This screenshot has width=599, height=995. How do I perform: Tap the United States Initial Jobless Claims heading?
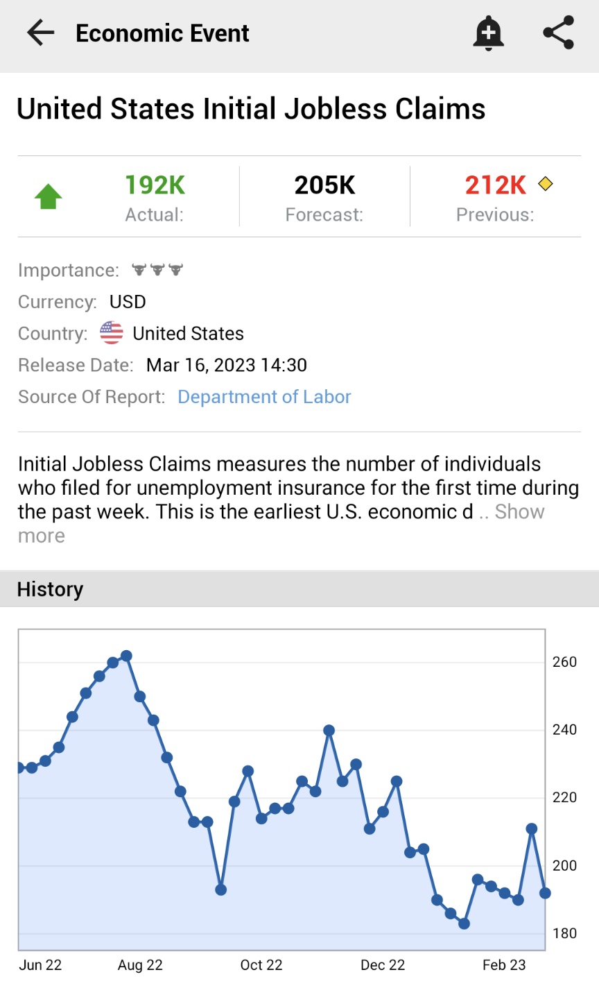pyautogui.click(x=251, y=109)
